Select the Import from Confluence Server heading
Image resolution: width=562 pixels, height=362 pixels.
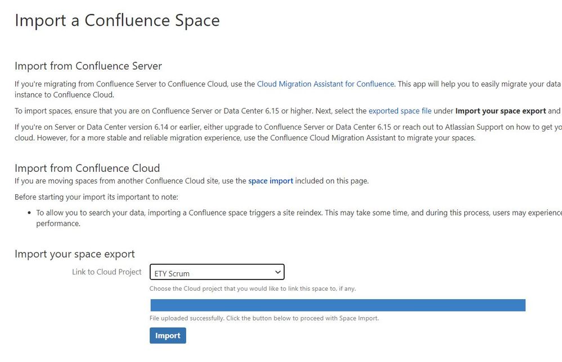coord(88,66)
